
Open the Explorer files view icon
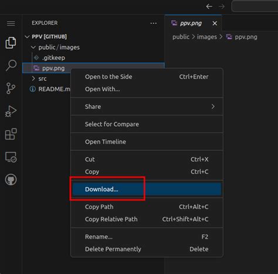[11, 43]
